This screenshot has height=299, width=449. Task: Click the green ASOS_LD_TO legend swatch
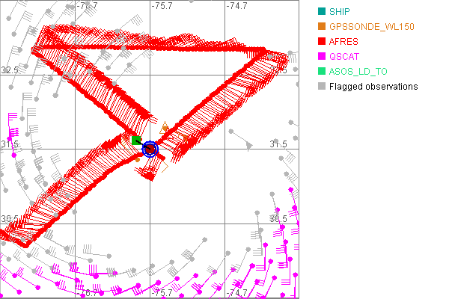pos(321,72)
